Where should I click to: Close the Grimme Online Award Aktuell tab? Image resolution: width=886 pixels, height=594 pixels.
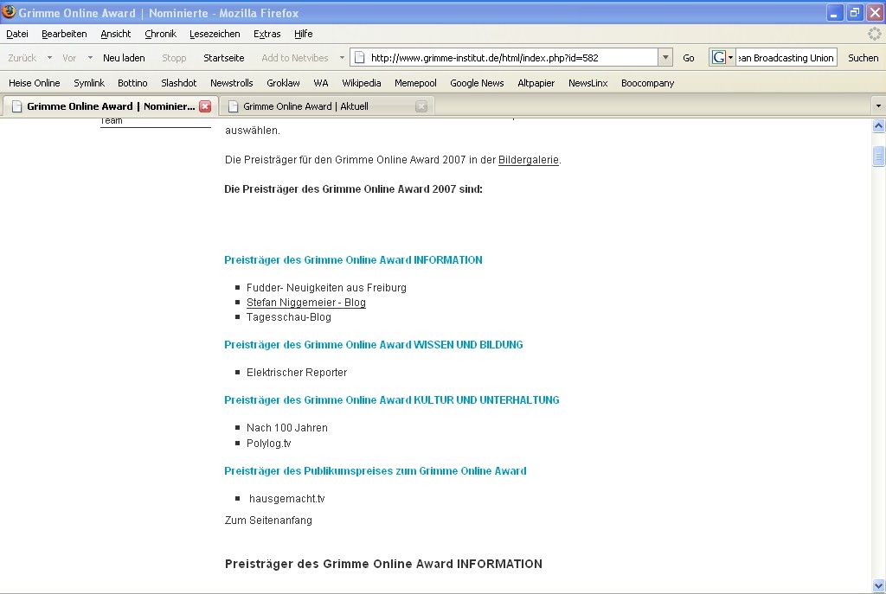tap(421, 106)
